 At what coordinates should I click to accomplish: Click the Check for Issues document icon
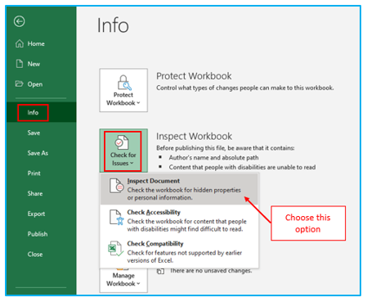click(x=122, y=142)
